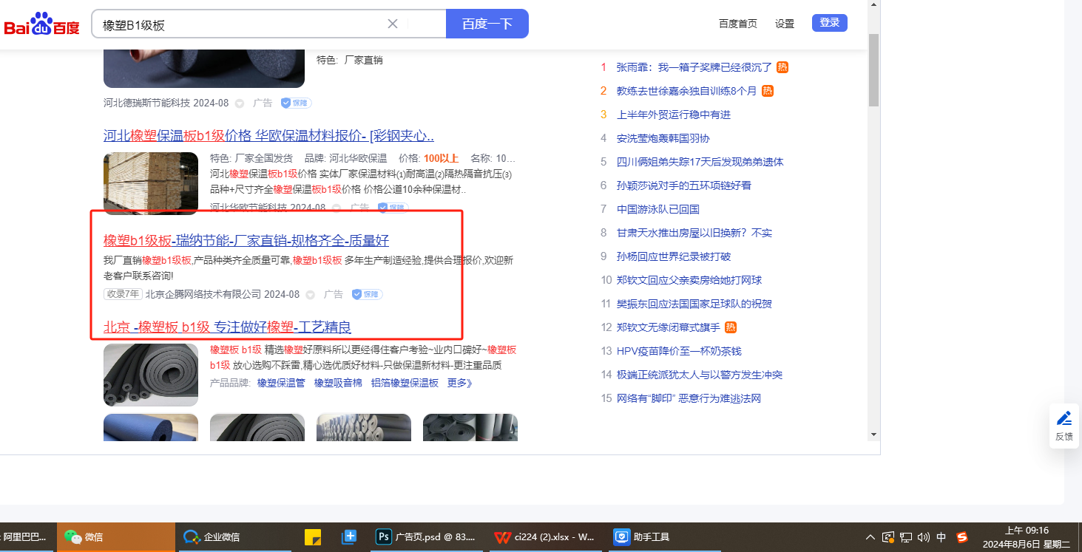Open hot search 上半年外贸运行稳中有进
This screenshot has height=552, width=1082.
[x=674, y=115]
